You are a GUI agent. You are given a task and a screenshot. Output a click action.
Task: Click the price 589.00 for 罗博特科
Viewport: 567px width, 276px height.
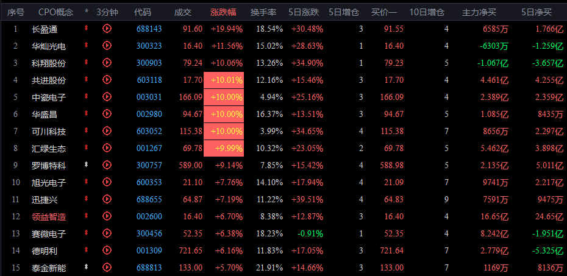191,166
